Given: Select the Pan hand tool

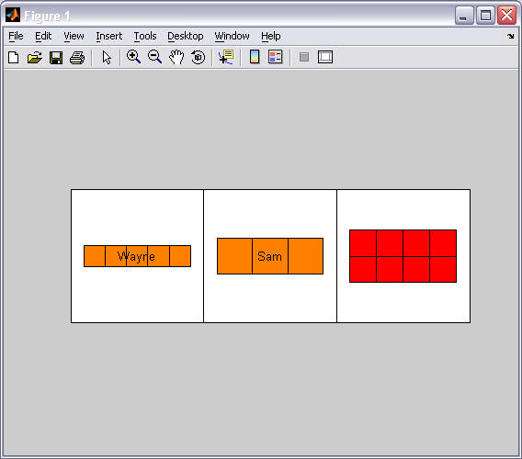Looking at the screenshot, I should click(176, 57).
